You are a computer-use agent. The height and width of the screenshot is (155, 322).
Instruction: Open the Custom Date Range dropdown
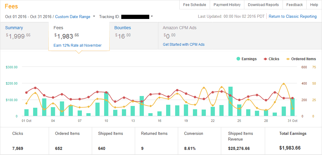click(x=75, y=17)
